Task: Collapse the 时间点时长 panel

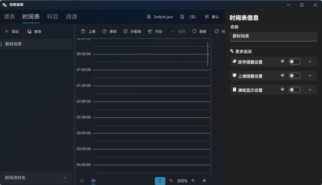Action: (x=64, y=177)
